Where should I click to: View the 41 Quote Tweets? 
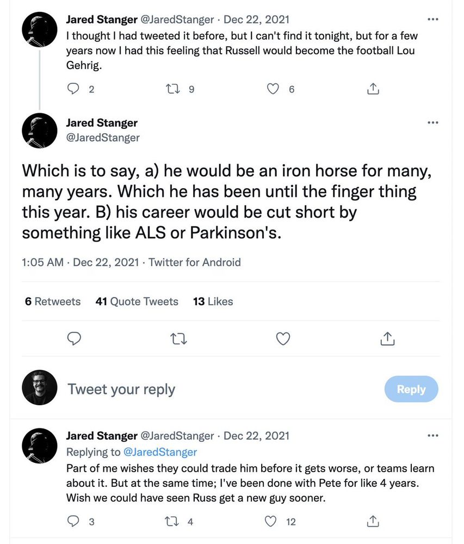tap(137, 301)
